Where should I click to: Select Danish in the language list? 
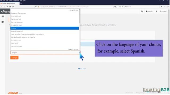click(45, 19)
